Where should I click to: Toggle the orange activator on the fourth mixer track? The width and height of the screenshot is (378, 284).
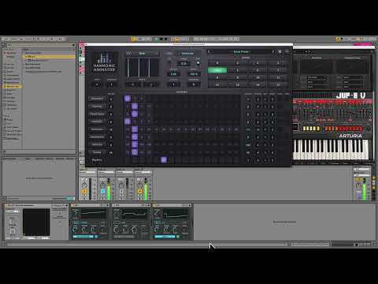[x=140, y=192]
